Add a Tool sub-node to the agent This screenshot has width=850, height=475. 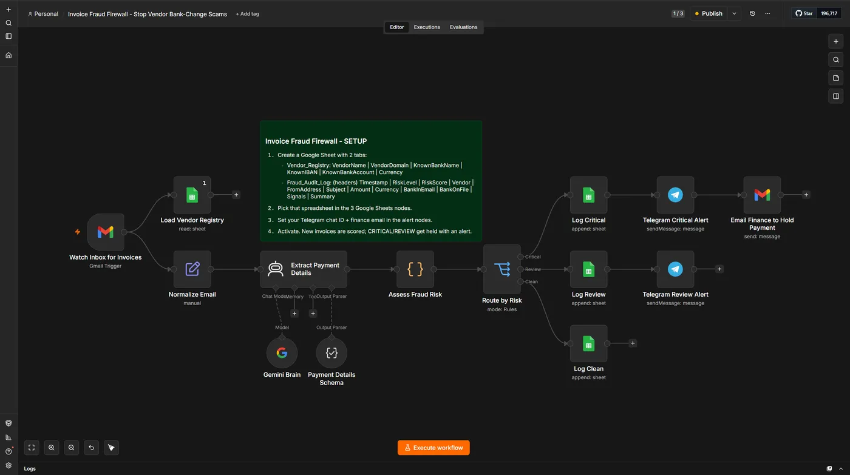click(x=313, y=314)
